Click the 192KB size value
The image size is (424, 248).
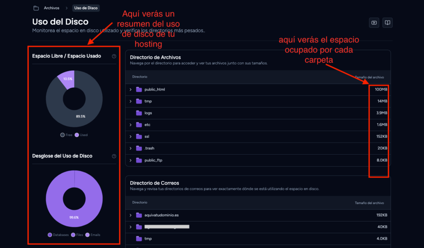382,215
